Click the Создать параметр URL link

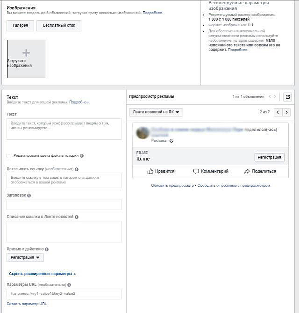coord(27,304)
